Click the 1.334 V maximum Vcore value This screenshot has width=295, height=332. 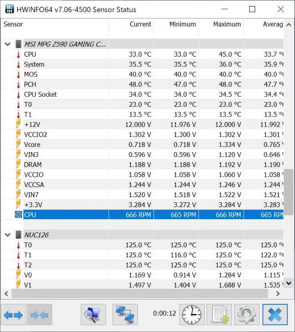[x=230, y=145]
